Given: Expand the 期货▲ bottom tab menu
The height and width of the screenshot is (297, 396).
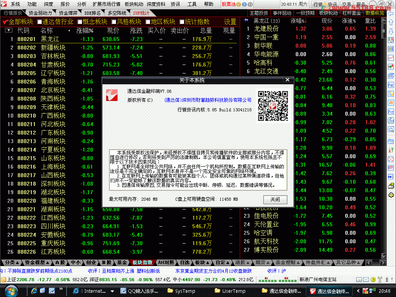Looking at the screenshot, I should pos(262,263).
